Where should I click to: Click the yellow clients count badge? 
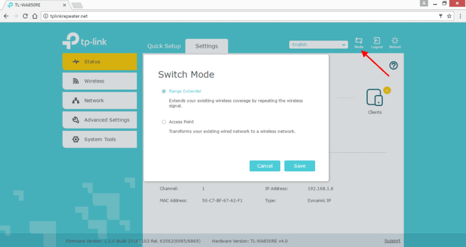[386, 90]
